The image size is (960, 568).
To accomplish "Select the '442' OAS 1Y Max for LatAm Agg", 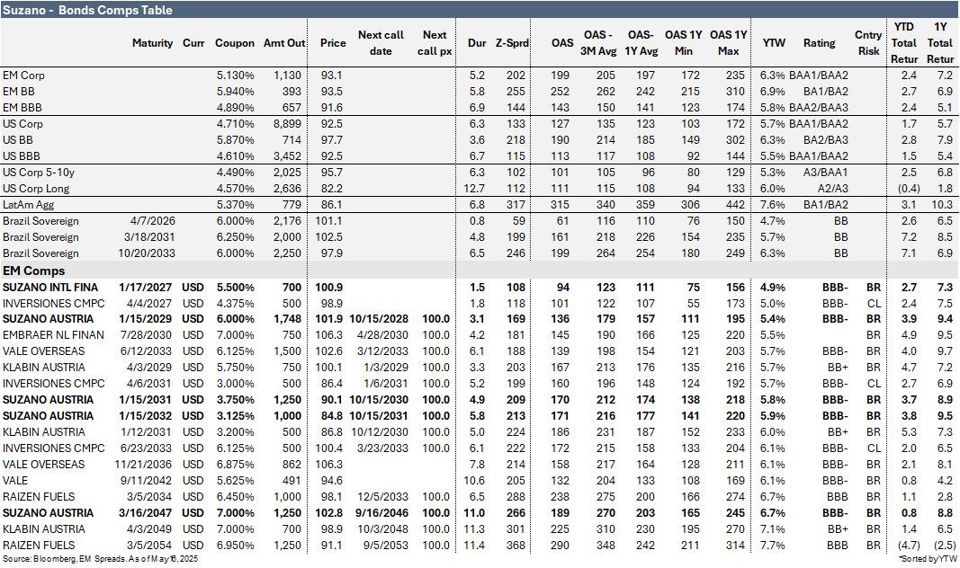I will click(x=735, y=205).
